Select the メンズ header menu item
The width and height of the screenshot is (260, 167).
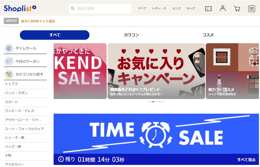(x=176, y=8)
